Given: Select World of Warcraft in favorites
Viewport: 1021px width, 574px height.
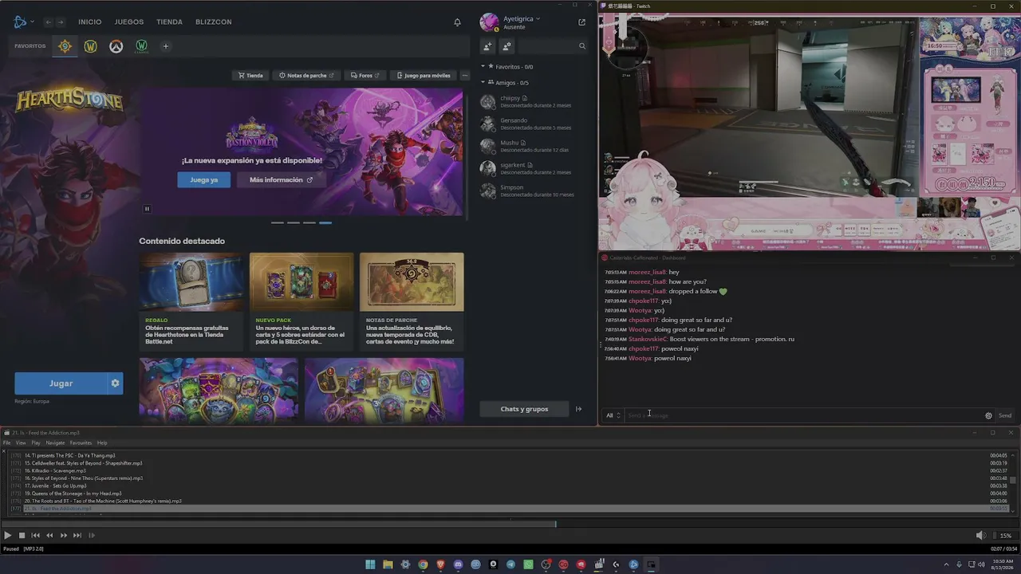Looking at the screenshot, I should coord(90,46).
